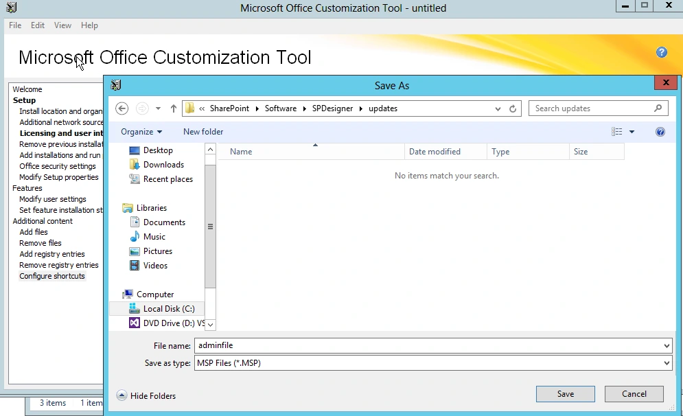This screenshot has width=683, height=416.
Task: Click SharePoint in the address breadcrumb
Action: [229, 108]
